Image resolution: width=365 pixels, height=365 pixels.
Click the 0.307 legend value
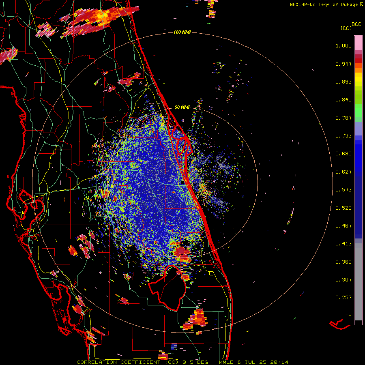click(344, 280)
